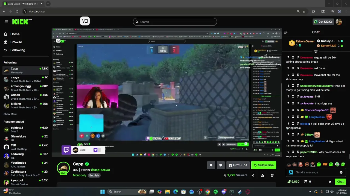Switch to the Capp Stream browser tab
The height and width of the screenshot is (196, 350).
coord(23,4)
